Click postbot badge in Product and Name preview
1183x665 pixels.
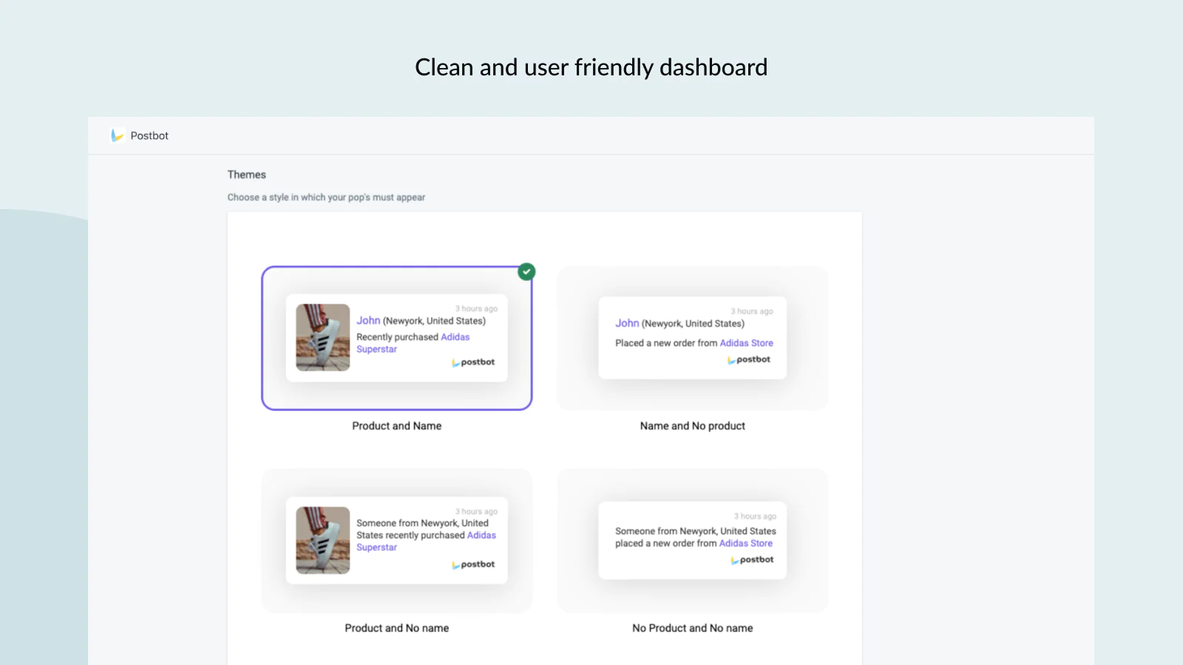(473, 362)
